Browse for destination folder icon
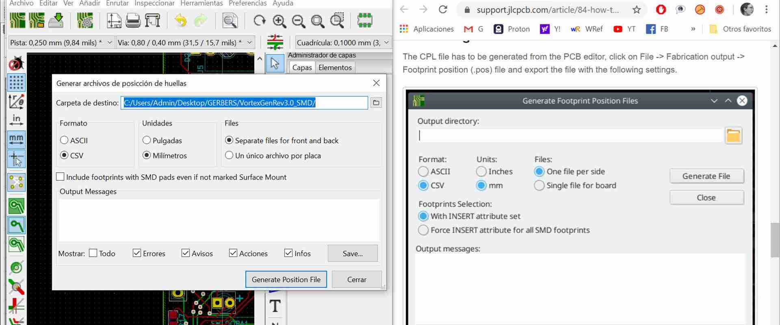Screen dimensions: 780x325 (376, 103)
